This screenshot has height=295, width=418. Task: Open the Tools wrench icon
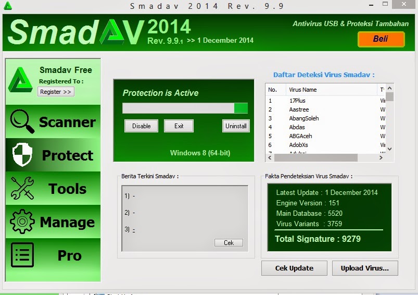pyautogui.click(x=22, y=188)
